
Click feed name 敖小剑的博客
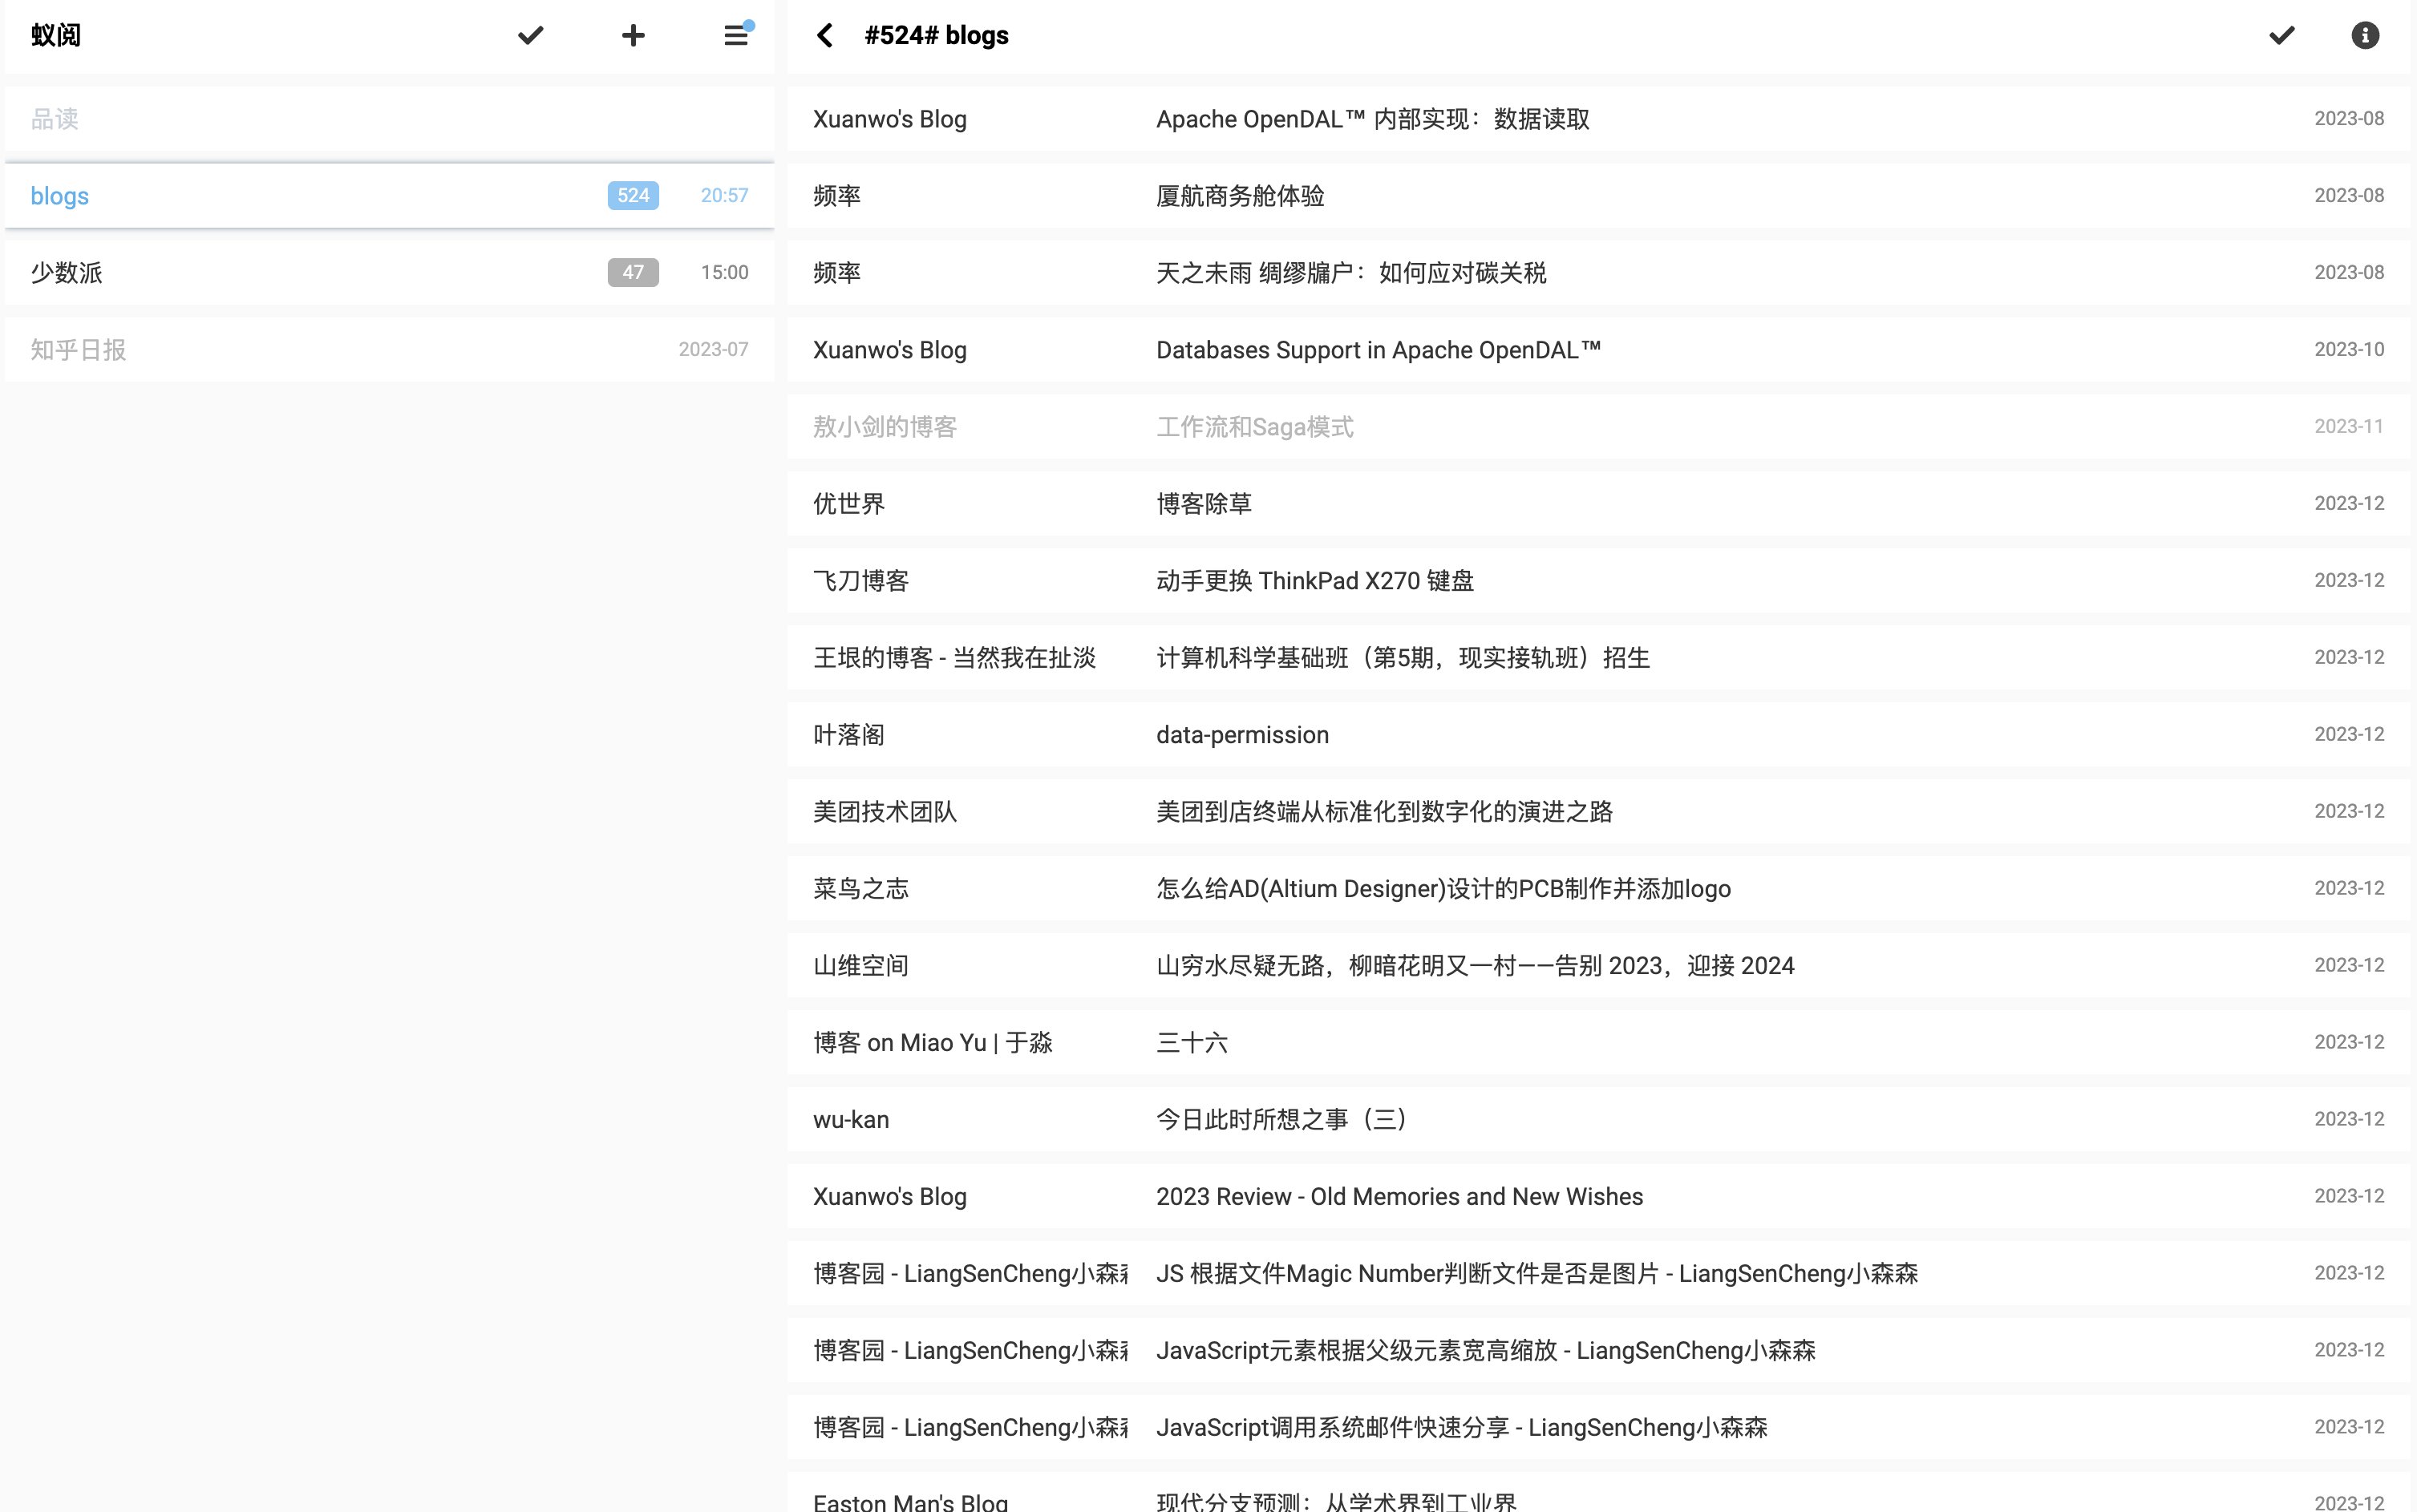[885, 427]
